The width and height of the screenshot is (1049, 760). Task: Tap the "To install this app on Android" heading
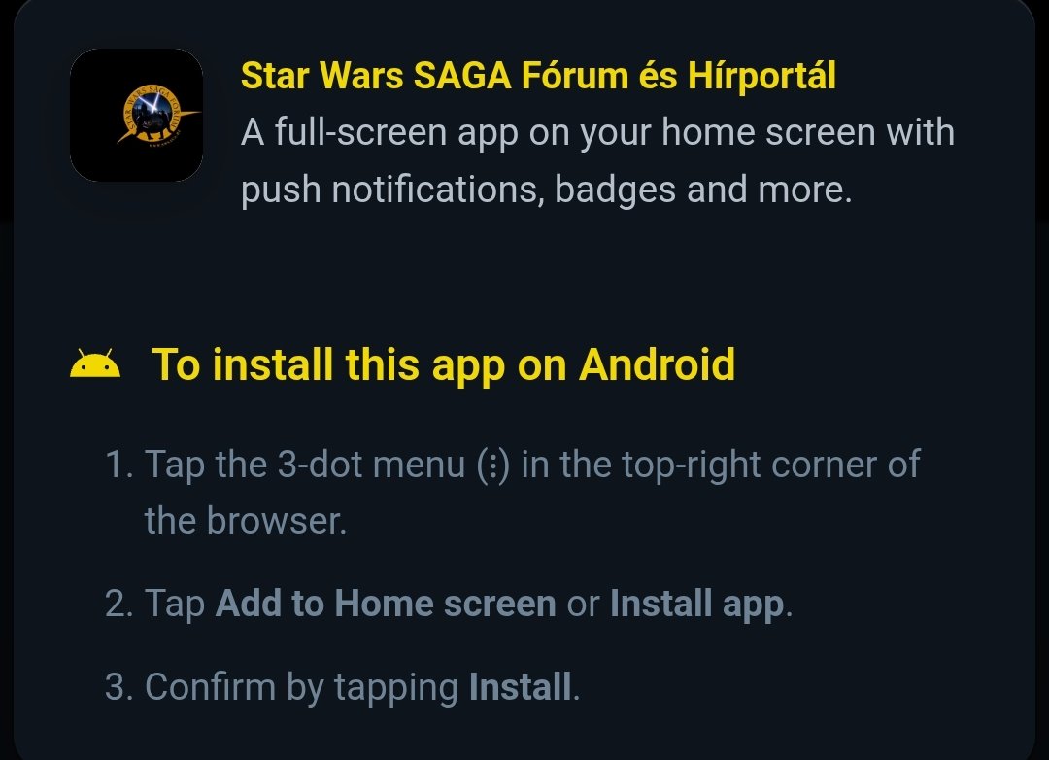(443, 364)
